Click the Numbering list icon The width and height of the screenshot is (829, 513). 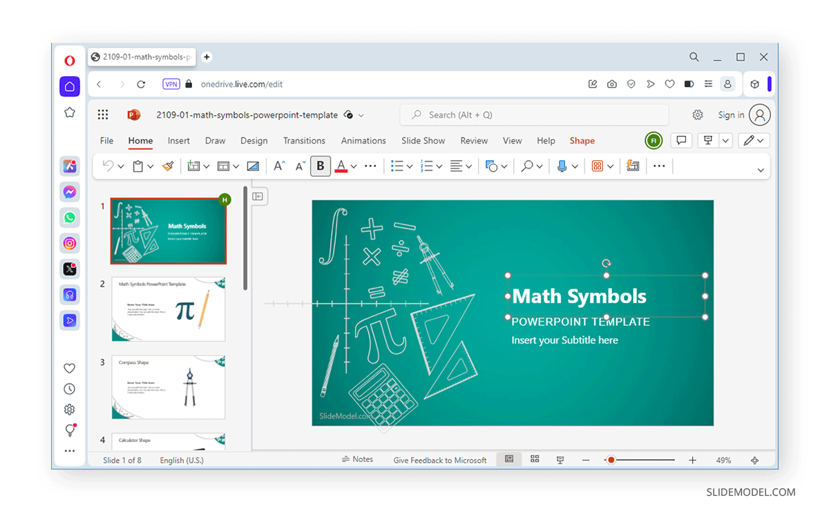pyautogui.click(x=427, y=166)
